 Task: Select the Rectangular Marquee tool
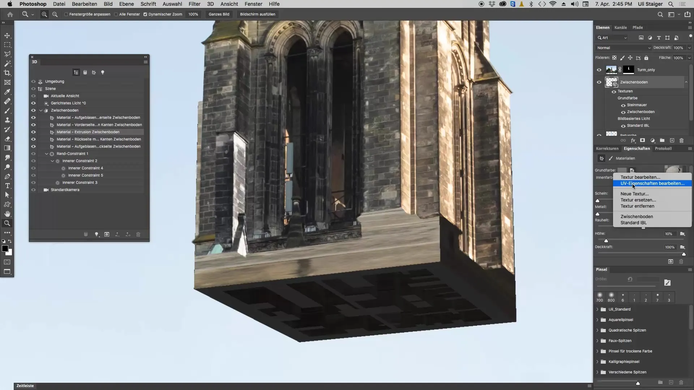[x=7, y=45]
